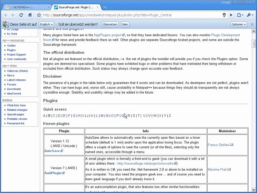Screen dimensions: 257x193
Task: Reload the page with the refresh icon
Action: (x=21, y=15)
